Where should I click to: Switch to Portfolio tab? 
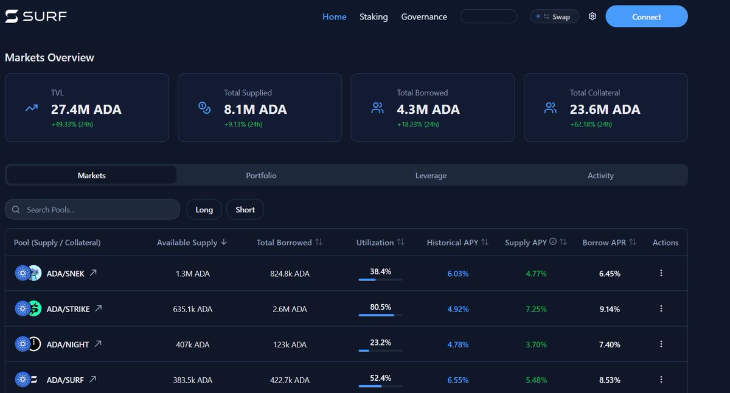(x=262, y=175)
